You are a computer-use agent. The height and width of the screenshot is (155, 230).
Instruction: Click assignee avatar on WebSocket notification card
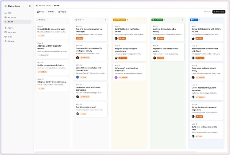[116, 38]
